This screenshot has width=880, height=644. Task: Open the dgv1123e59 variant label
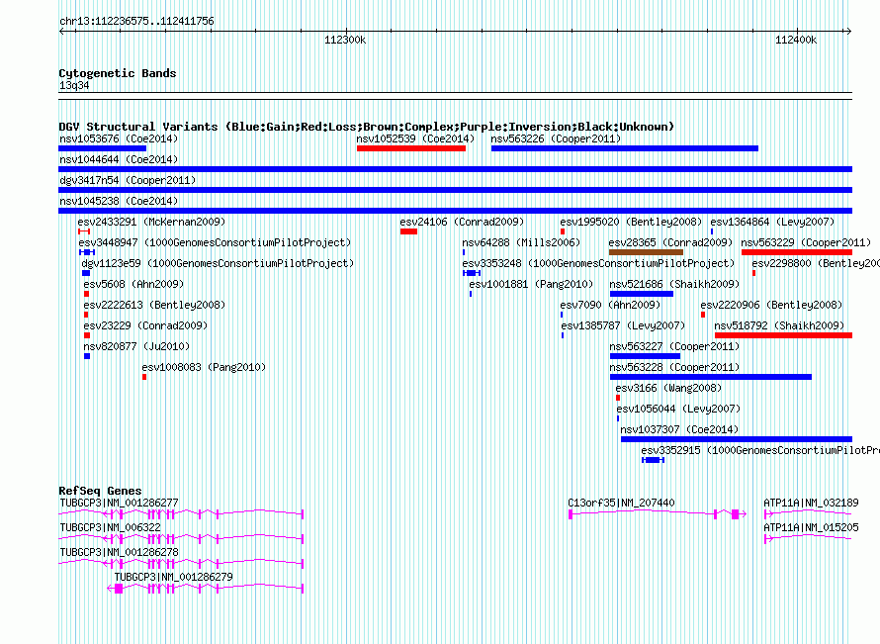point(218,263)
